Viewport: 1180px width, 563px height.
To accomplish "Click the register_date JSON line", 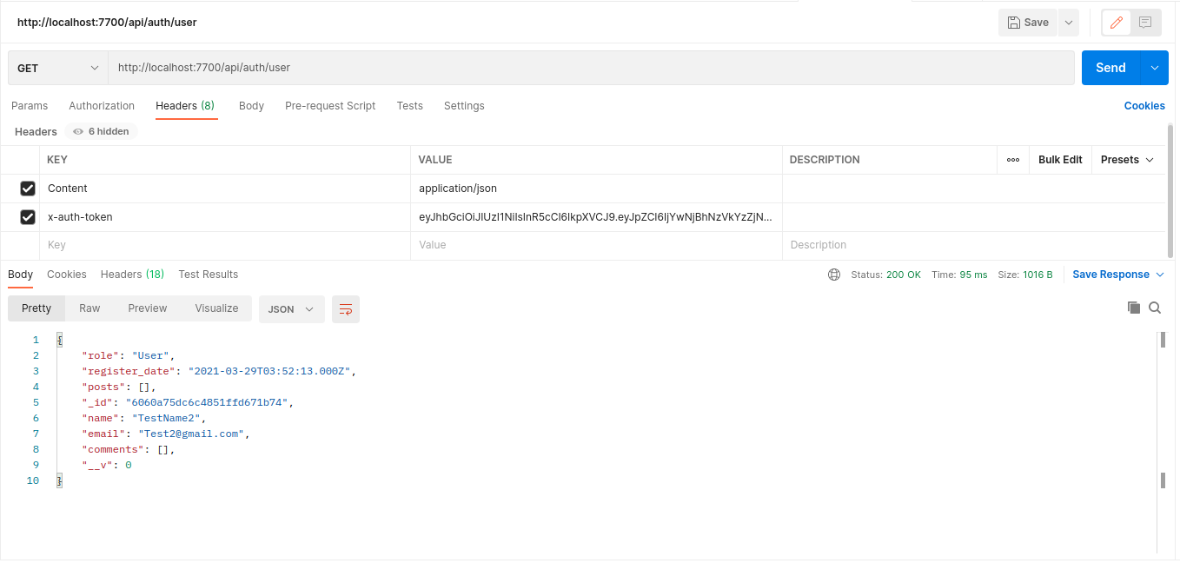I will pyautogui.click(x=219, y=371).
